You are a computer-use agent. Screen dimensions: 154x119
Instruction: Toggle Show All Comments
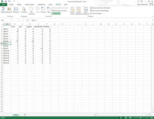point(59,11)
